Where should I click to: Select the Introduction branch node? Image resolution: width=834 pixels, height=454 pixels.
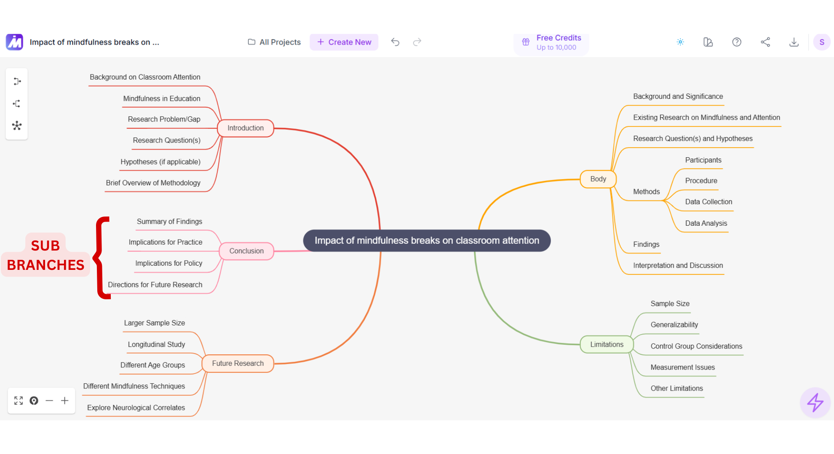tap(246, 128)
